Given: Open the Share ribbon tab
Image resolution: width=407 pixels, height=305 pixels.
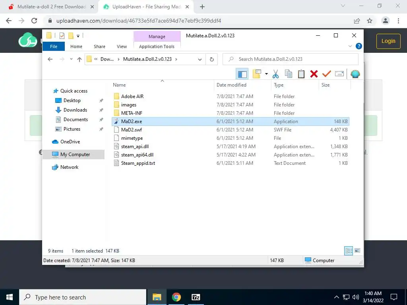Looking at the screenshot, I should (99, 46).
